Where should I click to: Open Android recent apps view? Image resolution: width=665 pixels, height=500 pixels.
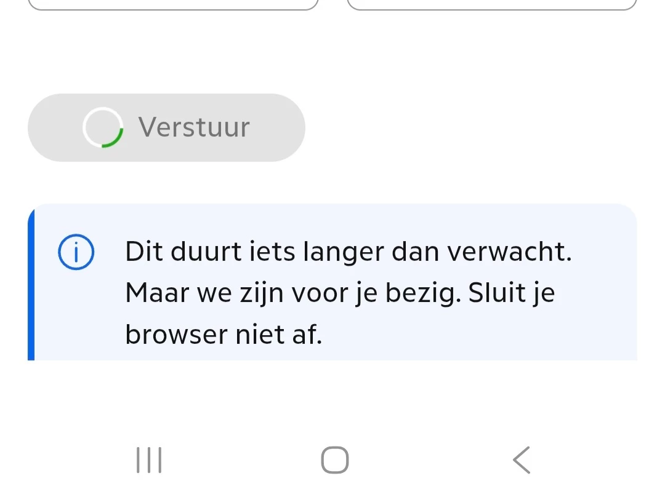pyautogui.click(x=148, y=460)
